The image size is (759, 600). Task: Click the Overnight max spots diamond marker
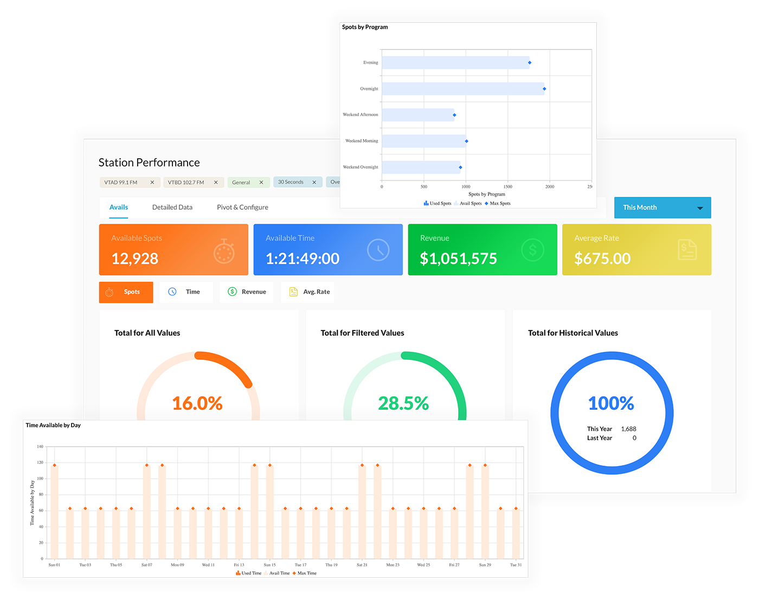544,89
